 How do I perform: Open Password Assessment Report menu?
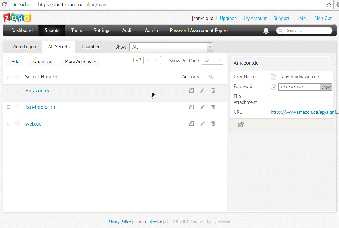199,30
